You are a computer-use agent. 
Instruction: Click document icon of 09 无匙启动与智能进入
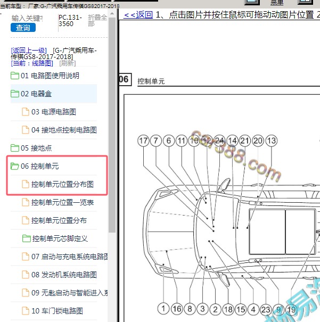[x=26, y=292]
